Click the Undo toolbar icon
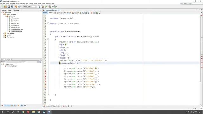 (16, 7)
